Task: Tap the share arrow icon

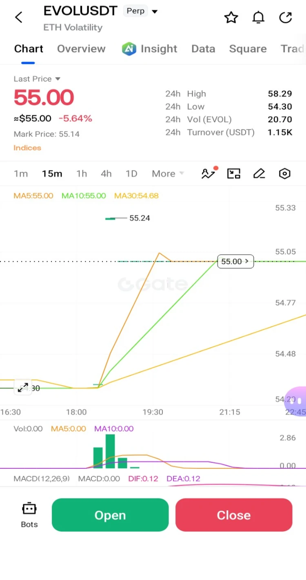Action: coord(286,18)
